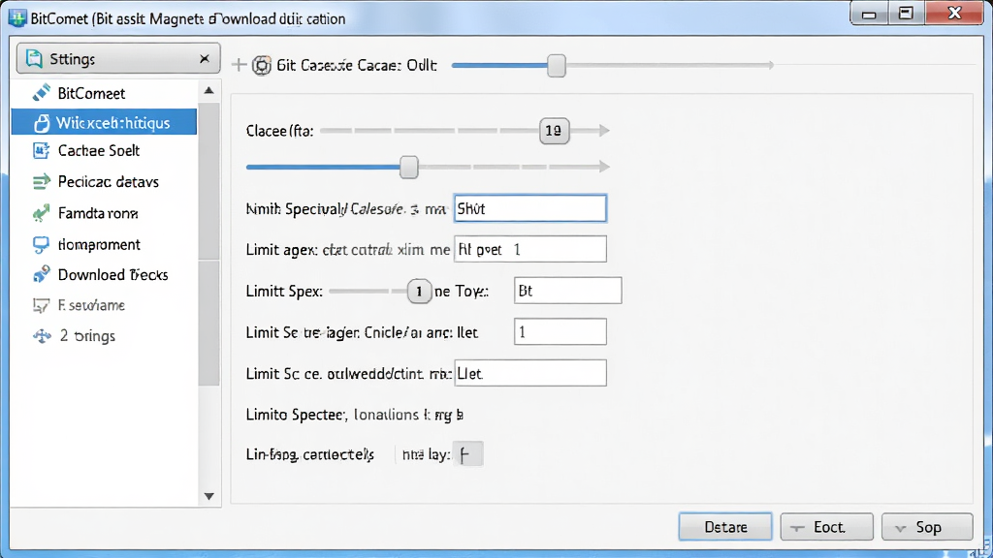Select BitComeet in the sidebar
This screenshot has height=558, width=993.
point(104,94)
